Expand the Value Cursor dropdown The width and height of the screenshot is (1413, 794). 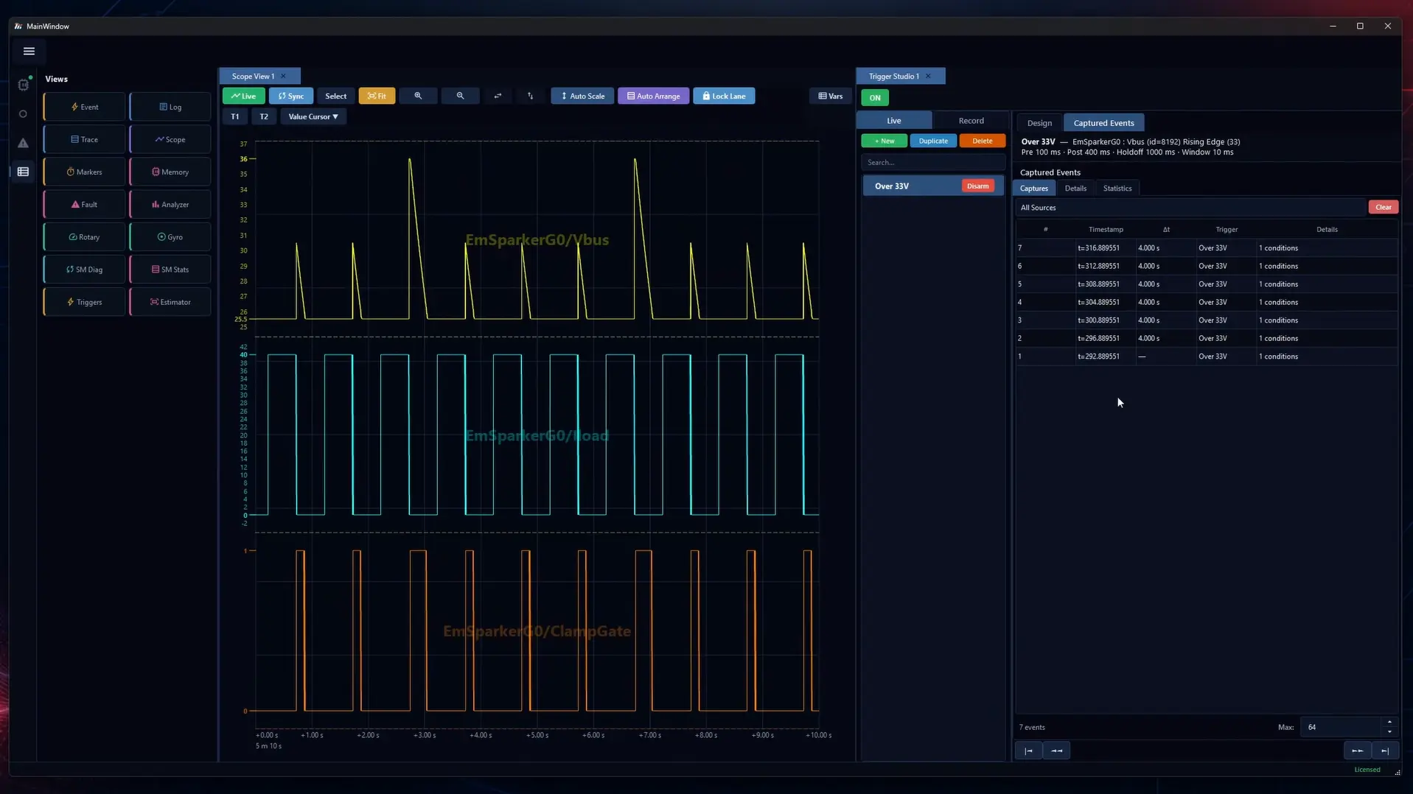tap(313, 116)
